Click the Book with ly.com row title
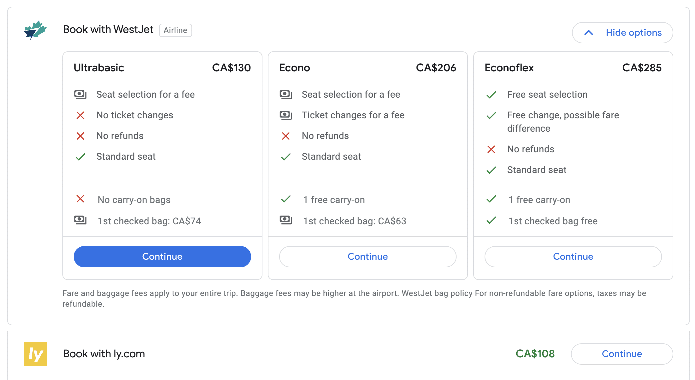This screenshot has width=695, height=380. click(104, 354)
